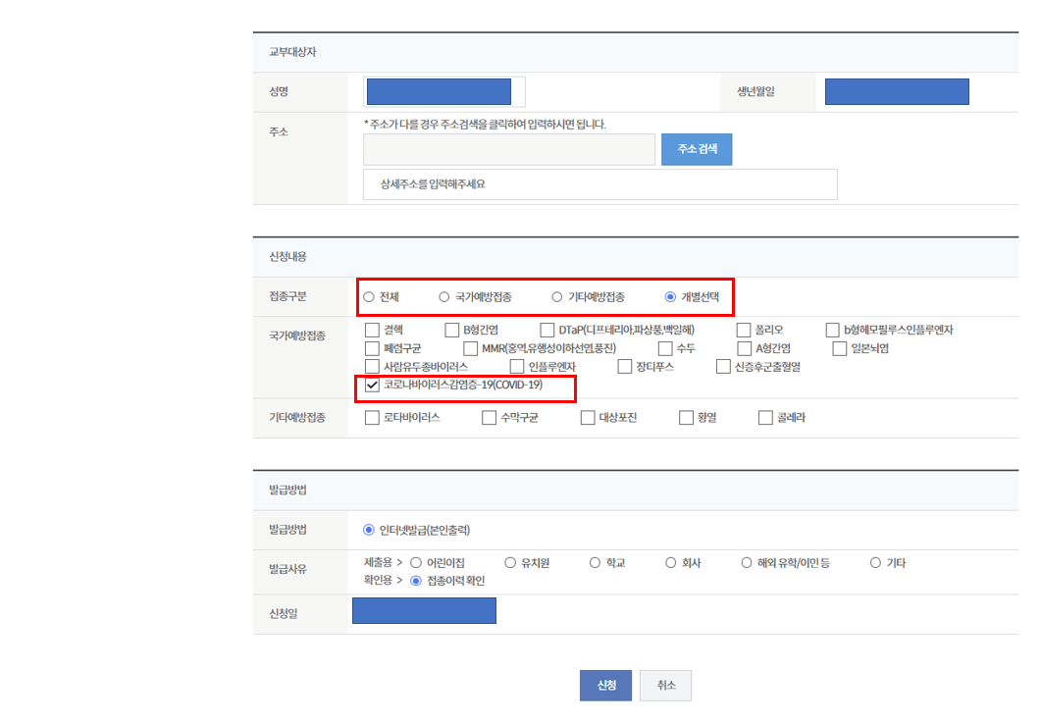Click the 성명 name field

pos(444,91)
